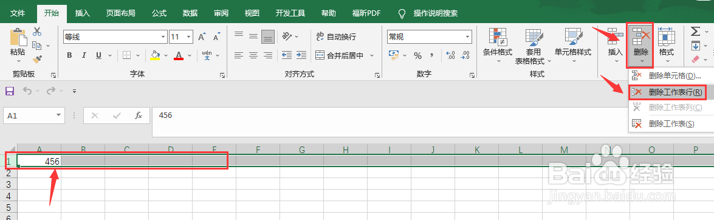Viewport: 714px width, 220px height.
Task: Toggle Bold formatting
Action: pos(70,55)
